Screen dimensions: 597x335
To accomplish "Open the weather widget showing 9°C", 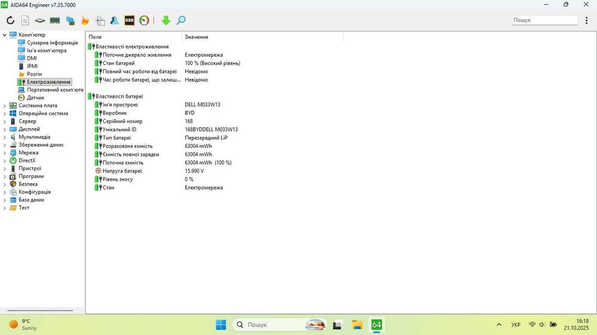I will coord(23,325).
